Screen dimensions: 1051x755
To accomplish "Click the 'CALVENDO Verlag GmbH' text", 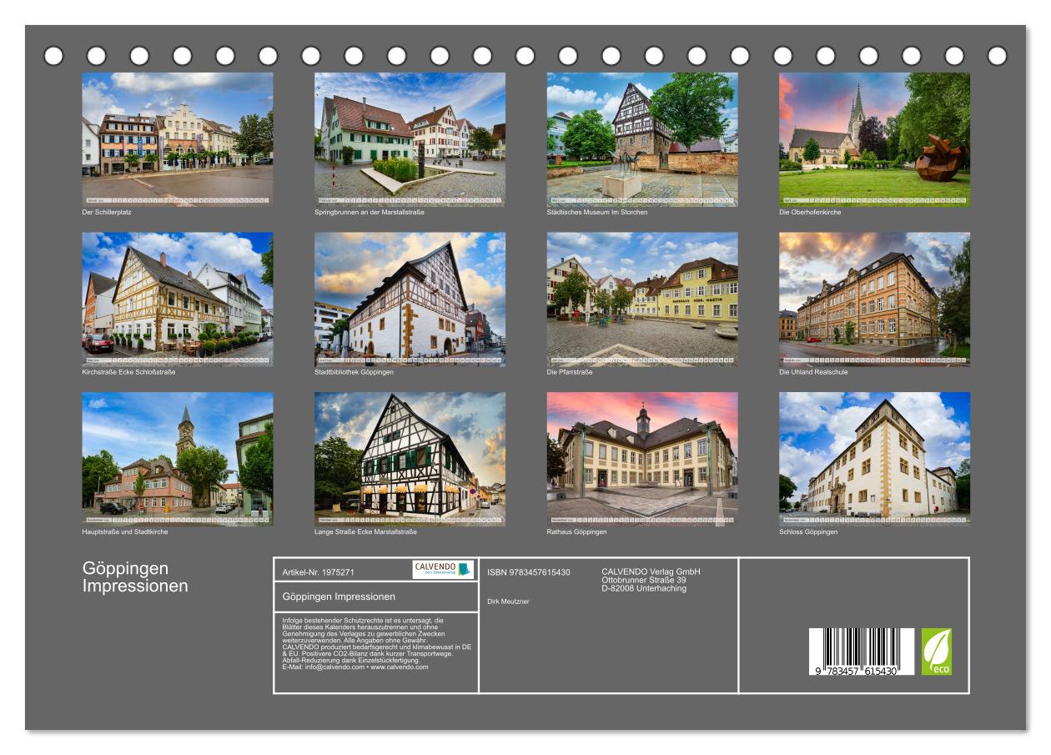I will click(651, 571).
